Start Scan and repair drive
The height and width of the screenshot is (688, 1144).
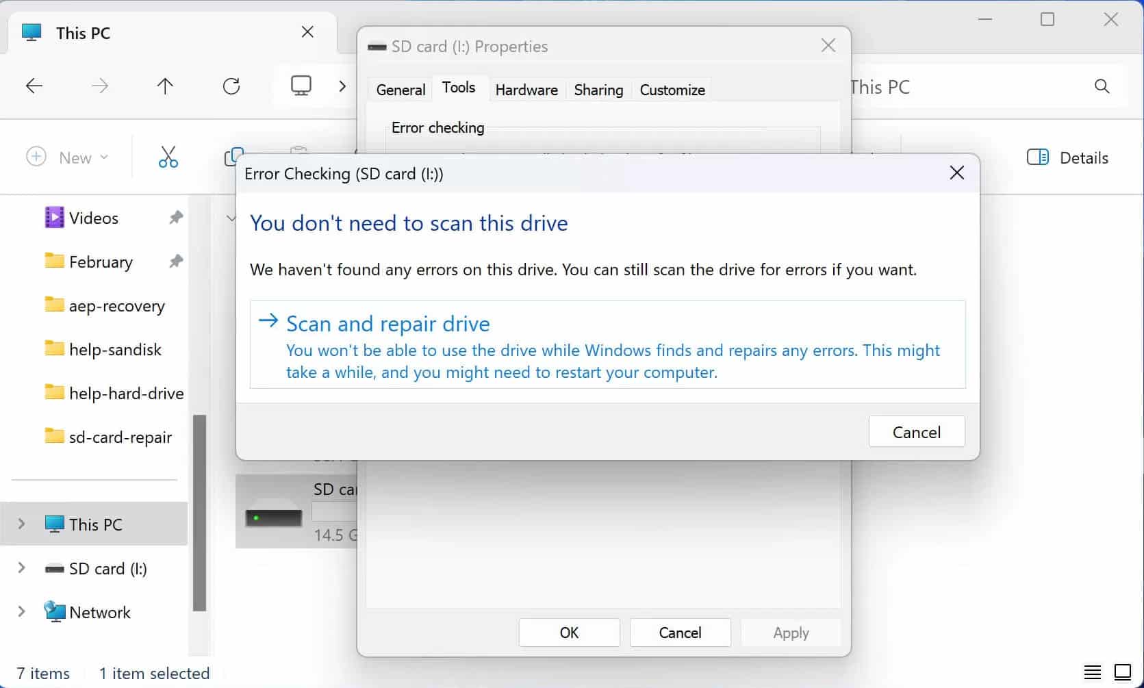click(x=607, y=344)
